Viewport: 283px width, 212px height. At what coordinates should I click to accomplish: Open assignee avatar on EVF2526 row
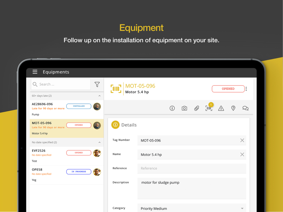pyautogui.click(x=97, y=153)
